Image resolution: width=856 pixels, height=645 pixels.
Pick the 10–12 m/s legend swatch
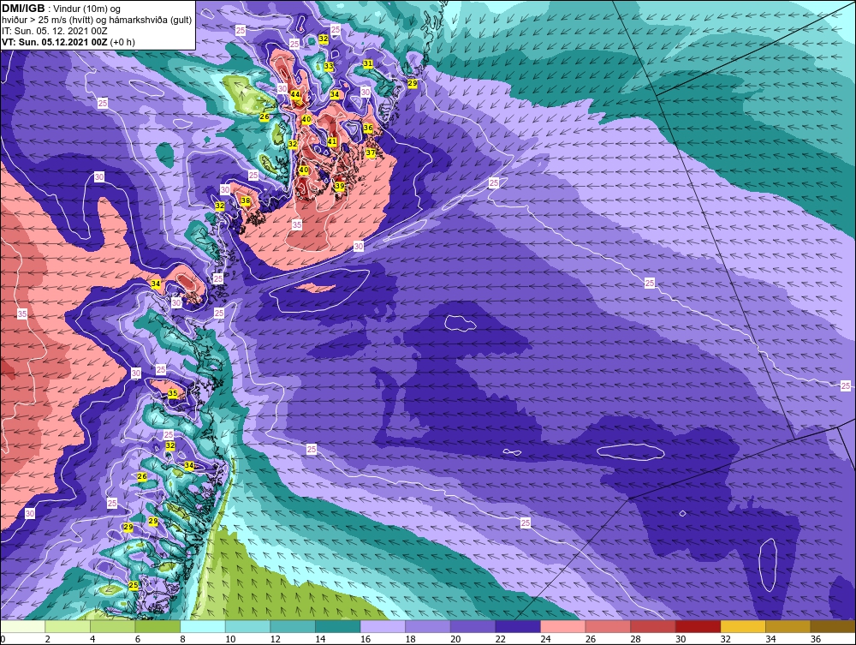248,626
